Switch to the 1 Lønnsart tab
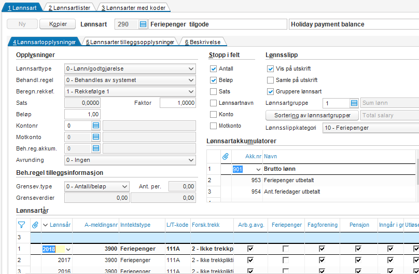Screen dimensions: 419x274 pyautogui.click(x=22, y=8)
